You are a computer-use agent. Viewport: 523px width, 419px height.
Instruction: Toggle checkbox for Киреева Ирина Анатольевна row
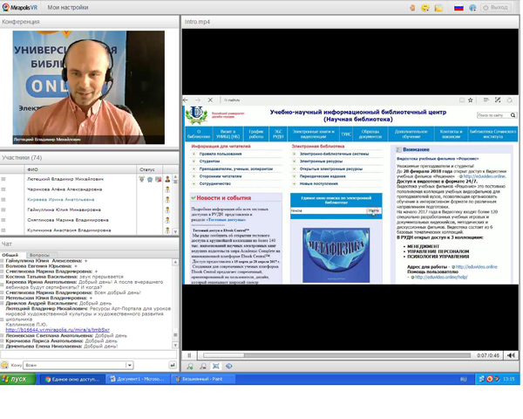point(3,200)
